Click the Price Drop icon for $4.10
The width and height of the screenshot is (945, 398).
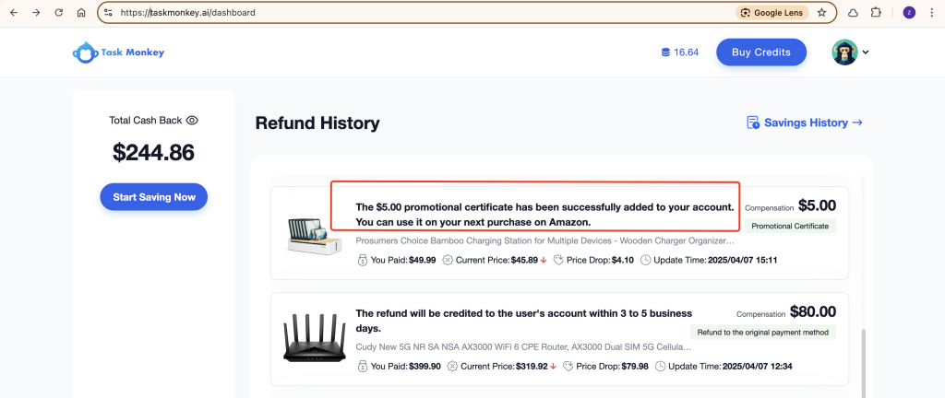558,261
